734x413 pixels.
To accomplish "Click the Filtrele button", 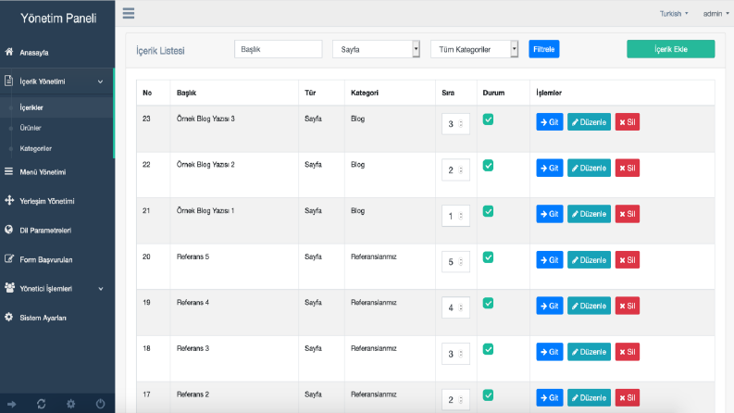I will [x=544, y=49].
